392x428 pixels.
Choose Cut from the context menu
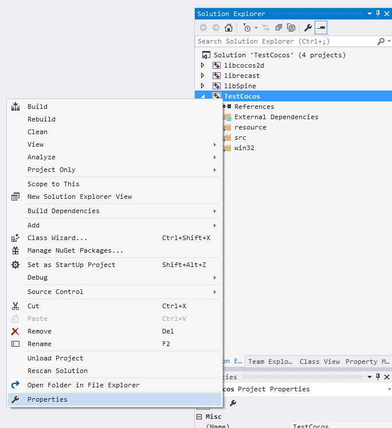115,306
